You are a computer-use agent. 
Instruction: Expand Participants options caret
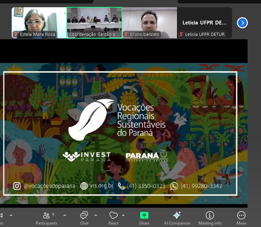click(x=65, y=215)
